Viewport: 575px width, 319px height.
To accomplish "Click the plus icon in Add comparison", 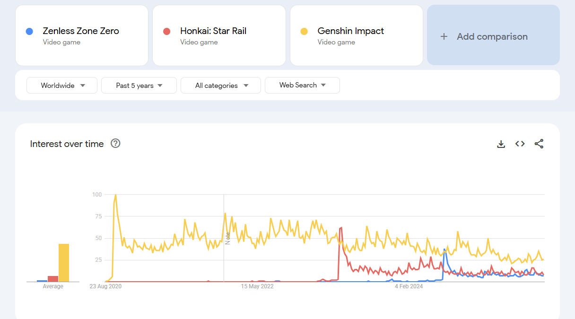I will point(444,37).
